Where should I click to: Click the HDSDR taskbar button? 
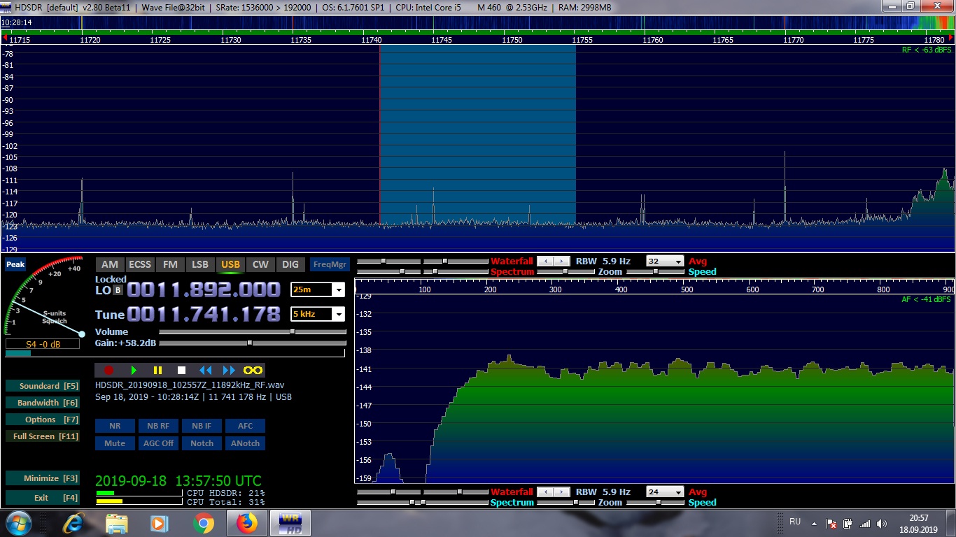290,523
